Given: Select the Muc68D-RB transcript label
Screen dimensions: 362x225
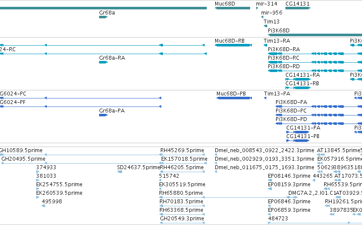Looking at the screenshot, I should (x=229, y=41).
